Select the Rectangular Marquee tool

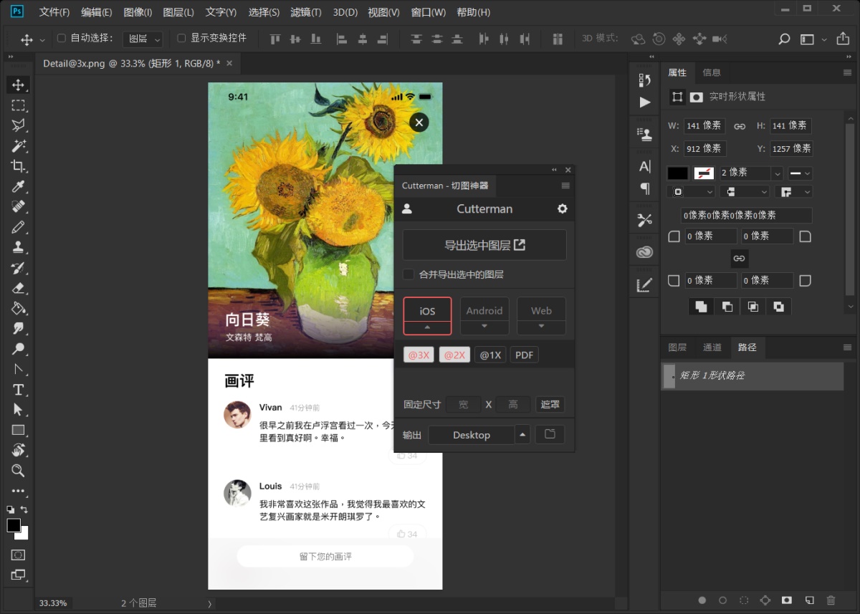tap(18, 105)
